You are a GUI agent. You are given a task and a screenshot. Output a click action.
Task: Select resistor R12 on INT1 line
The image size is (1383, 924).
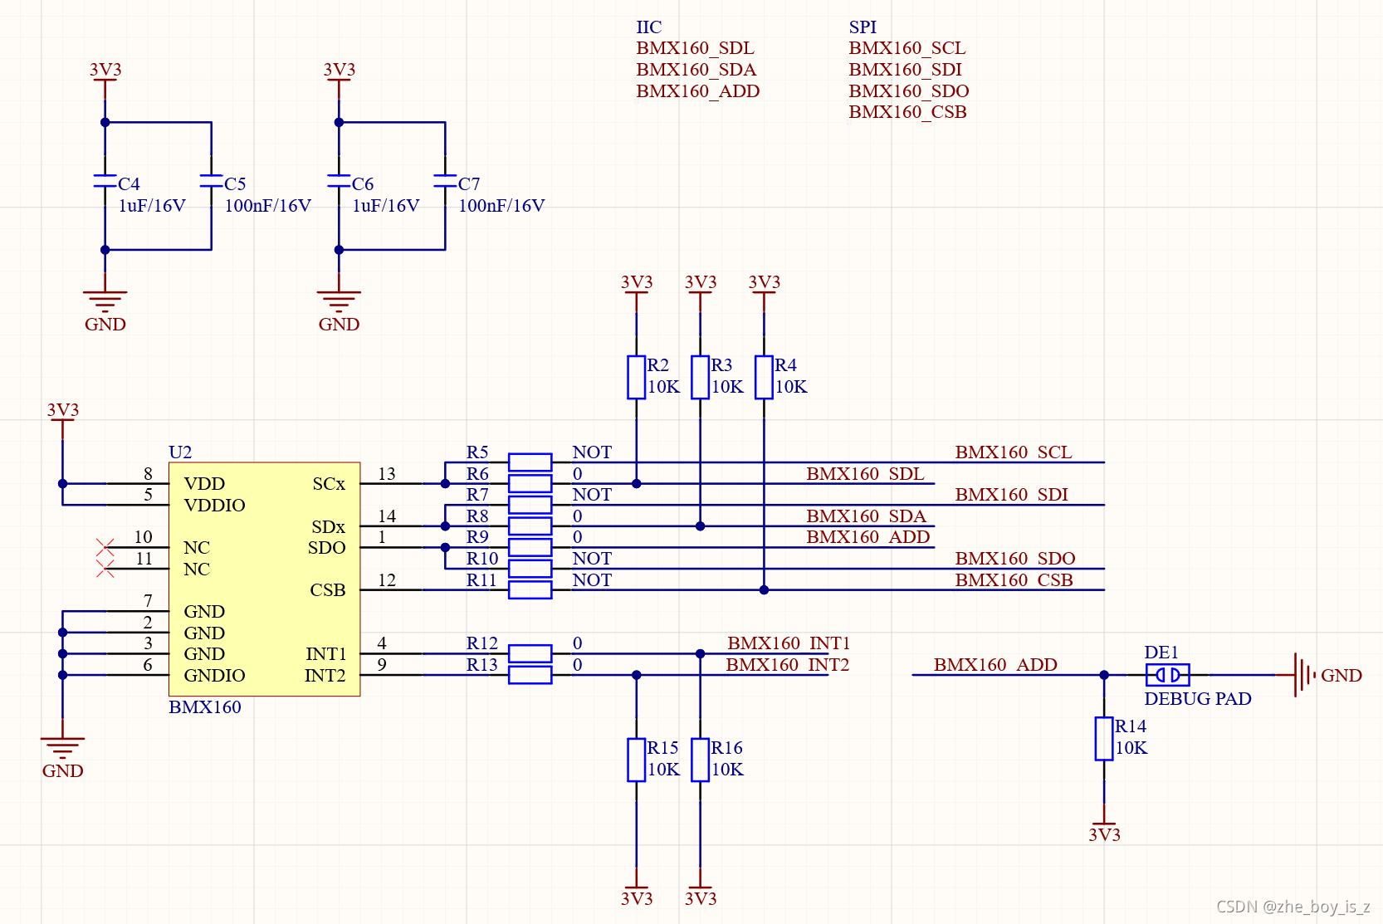pos(530,653)
